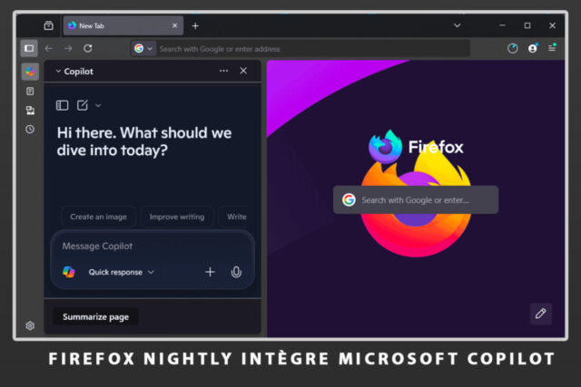Open the Google search engine dropdown
The width and height of the screenshot is (581, 387).
143,48
